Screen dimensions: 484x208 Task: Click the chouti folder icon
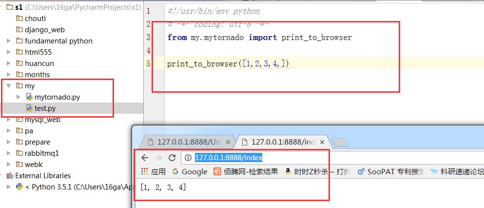point(19,18)
